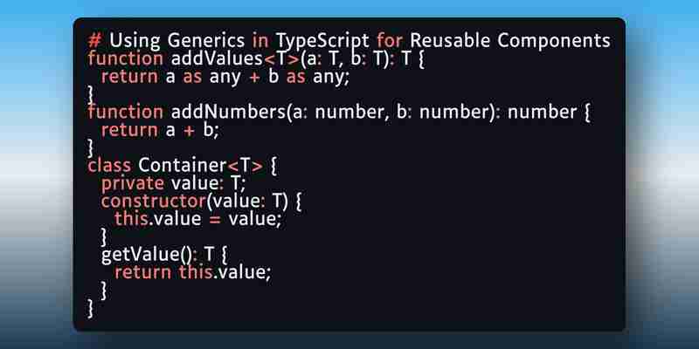The height and width of the screenshot is (349, 699).
Task: Click the constructor keyword
Action: click(154, 201)
